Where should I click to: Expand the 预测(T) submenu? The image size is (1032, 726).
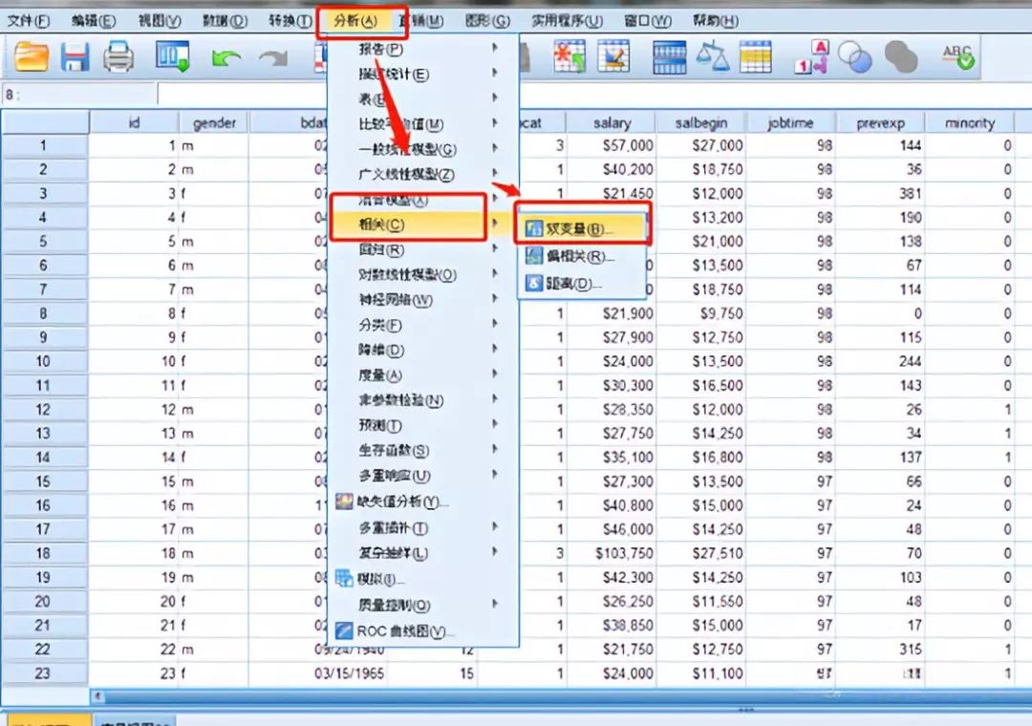[422, 425]
